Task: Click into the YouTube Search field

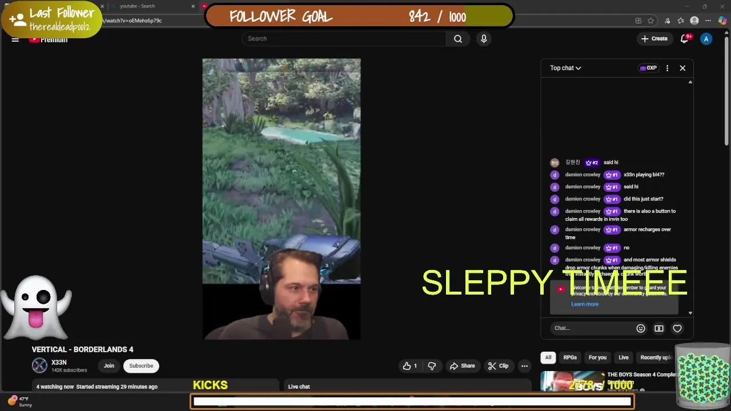Action: [344, 39]
